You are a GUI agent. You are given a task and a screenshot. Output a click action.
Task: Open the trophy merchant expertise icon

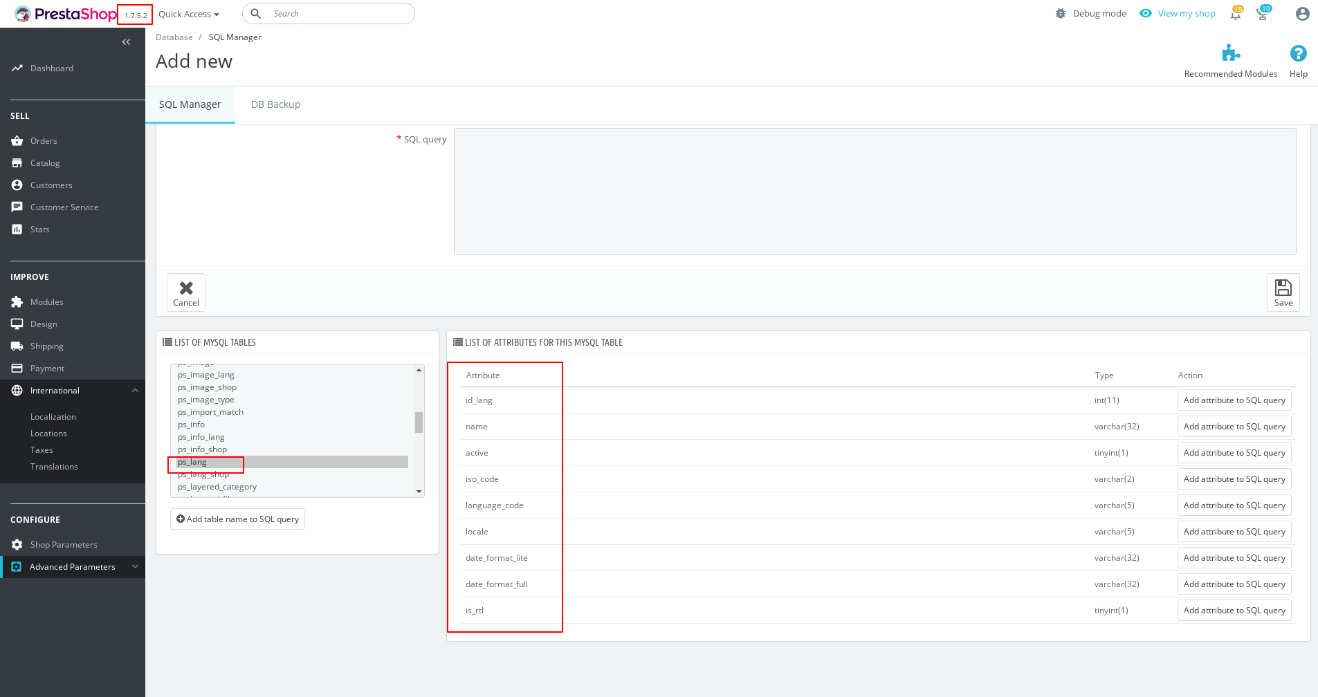pyautogui.click(x=1263, y=14)
